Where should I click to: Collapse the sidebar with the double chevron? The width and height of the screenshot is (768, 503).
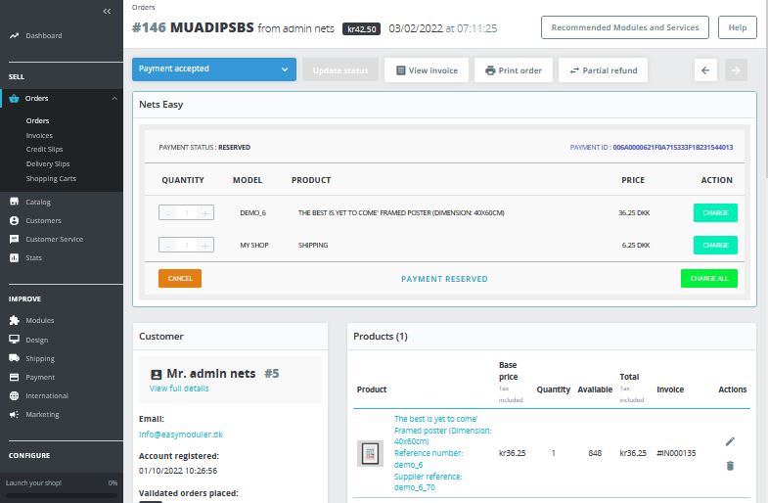[107, 12]
